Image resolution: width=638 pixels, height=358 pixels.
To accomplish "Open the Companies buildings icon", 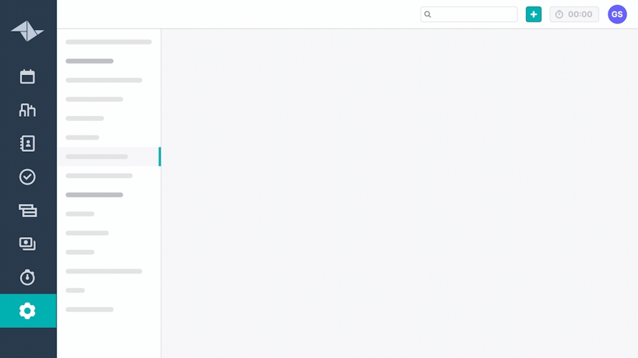I will 27,110.
